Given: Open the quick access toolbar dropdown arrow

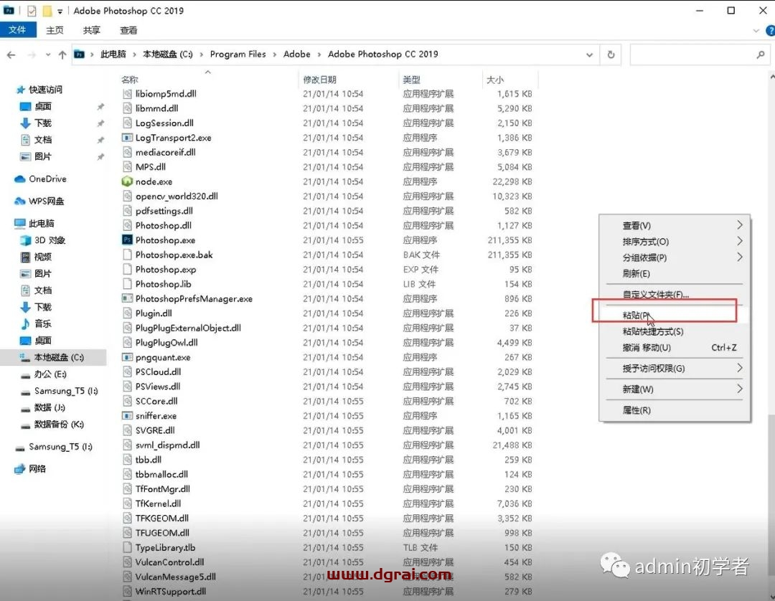Looking at the screenshot, I should (x=60, y=11).
